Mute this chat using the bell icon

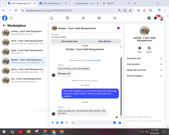(x=140, y=48)
